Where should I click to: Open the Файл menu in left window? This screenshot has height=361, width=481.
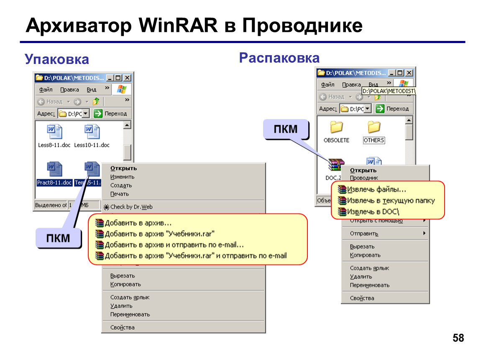(46, 89)
